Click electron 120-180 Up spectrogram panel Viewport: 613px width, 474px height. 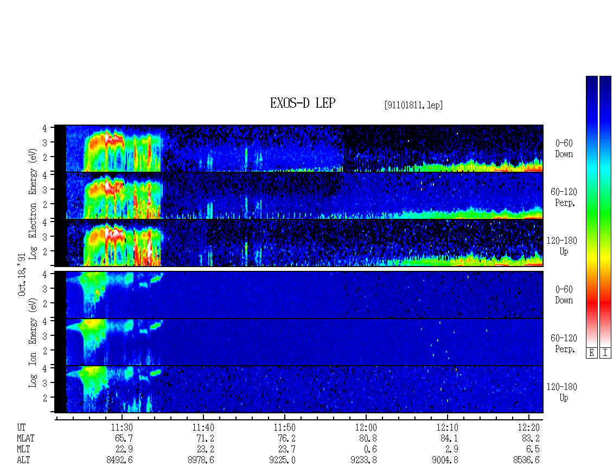coord(299,243)
